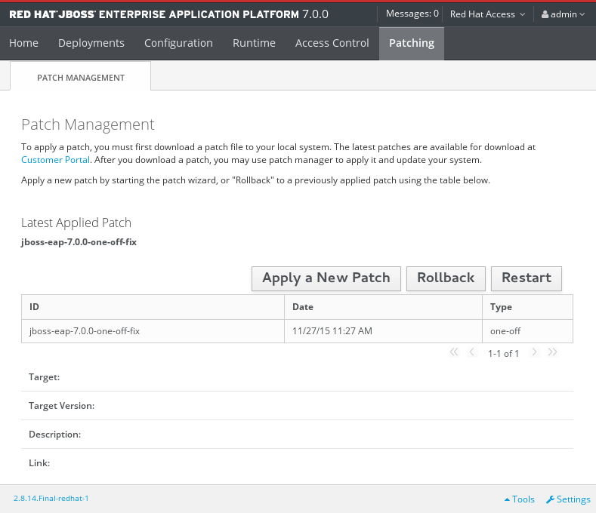Image resolution: width=596 pixels, height=513 pixels.
Task: Jump to last page of patch table
Action: coord(553,352)
